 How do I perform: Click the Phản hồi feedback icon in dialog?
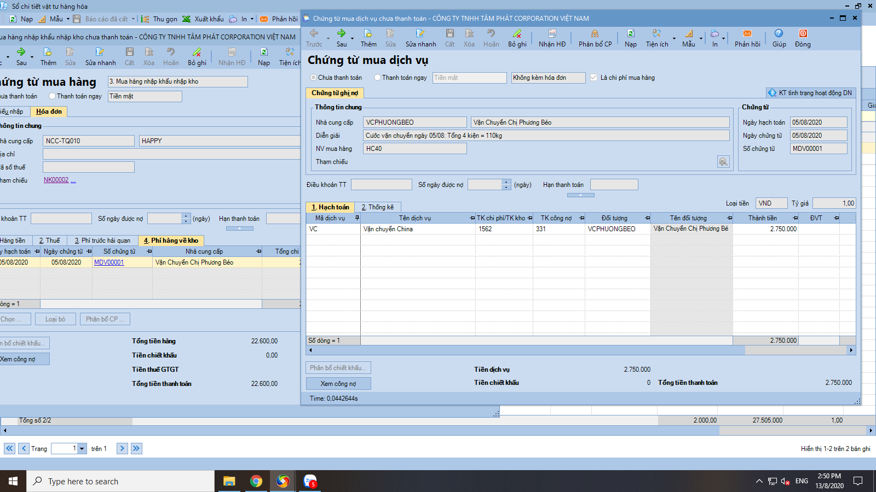pyautogui.click(x=747, y=34)
